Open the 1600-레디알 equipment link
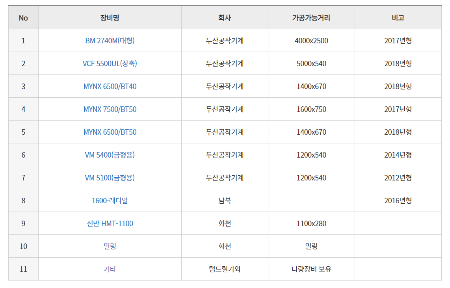 (110, 201)
